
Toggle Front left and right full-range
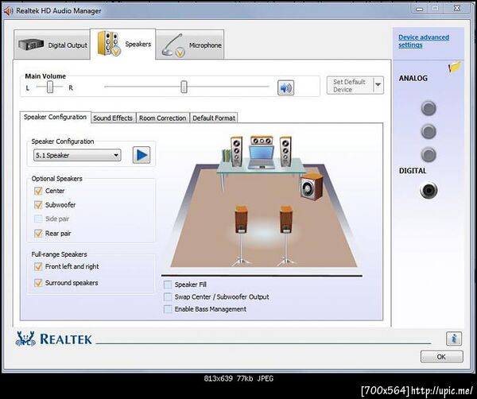[38, 267]
